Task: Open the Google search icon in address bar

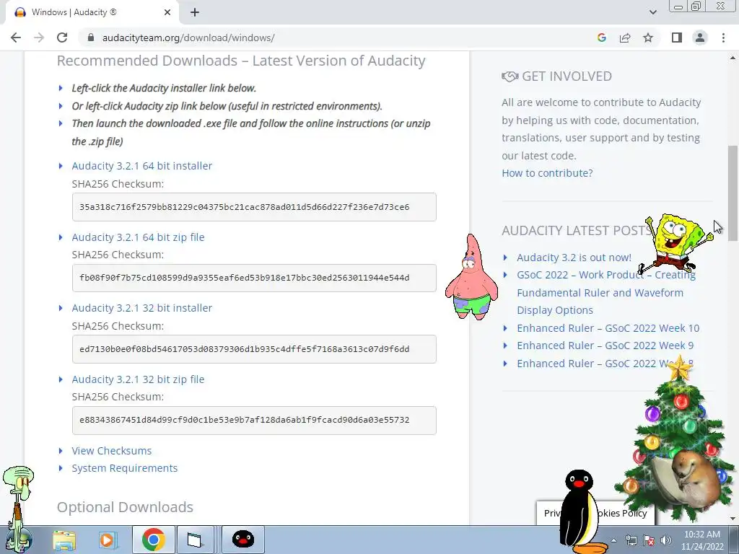Action: (601, 38)
